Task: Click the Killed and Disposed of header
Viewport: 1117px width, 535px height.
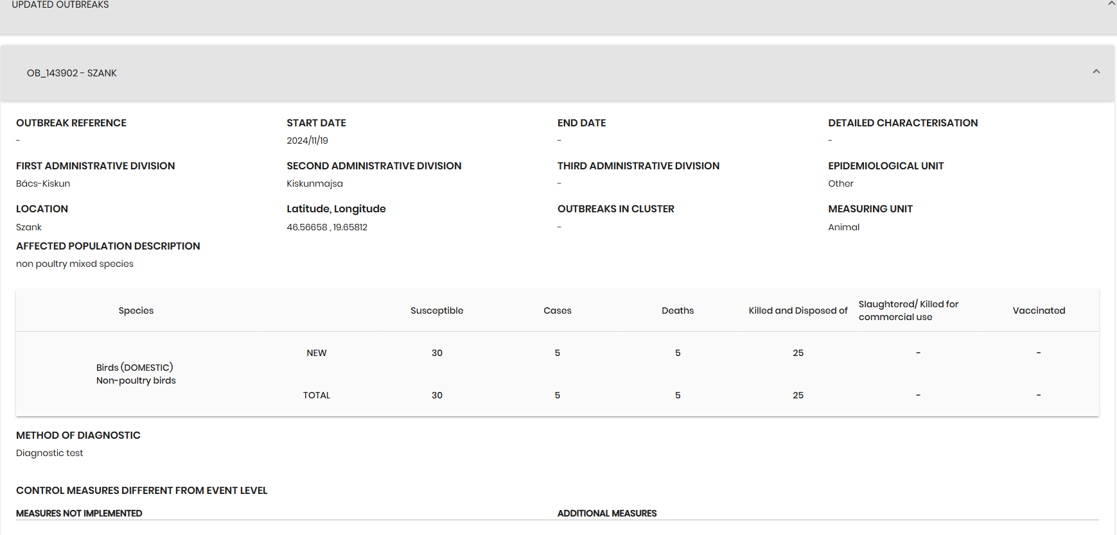Action: (798, 310)
